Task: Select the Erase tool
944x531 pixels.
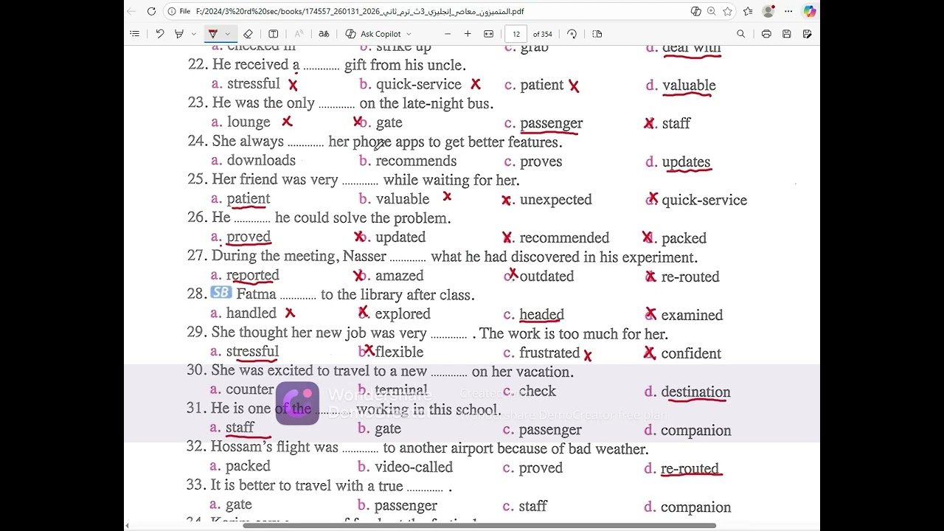Action: (248, 34)
